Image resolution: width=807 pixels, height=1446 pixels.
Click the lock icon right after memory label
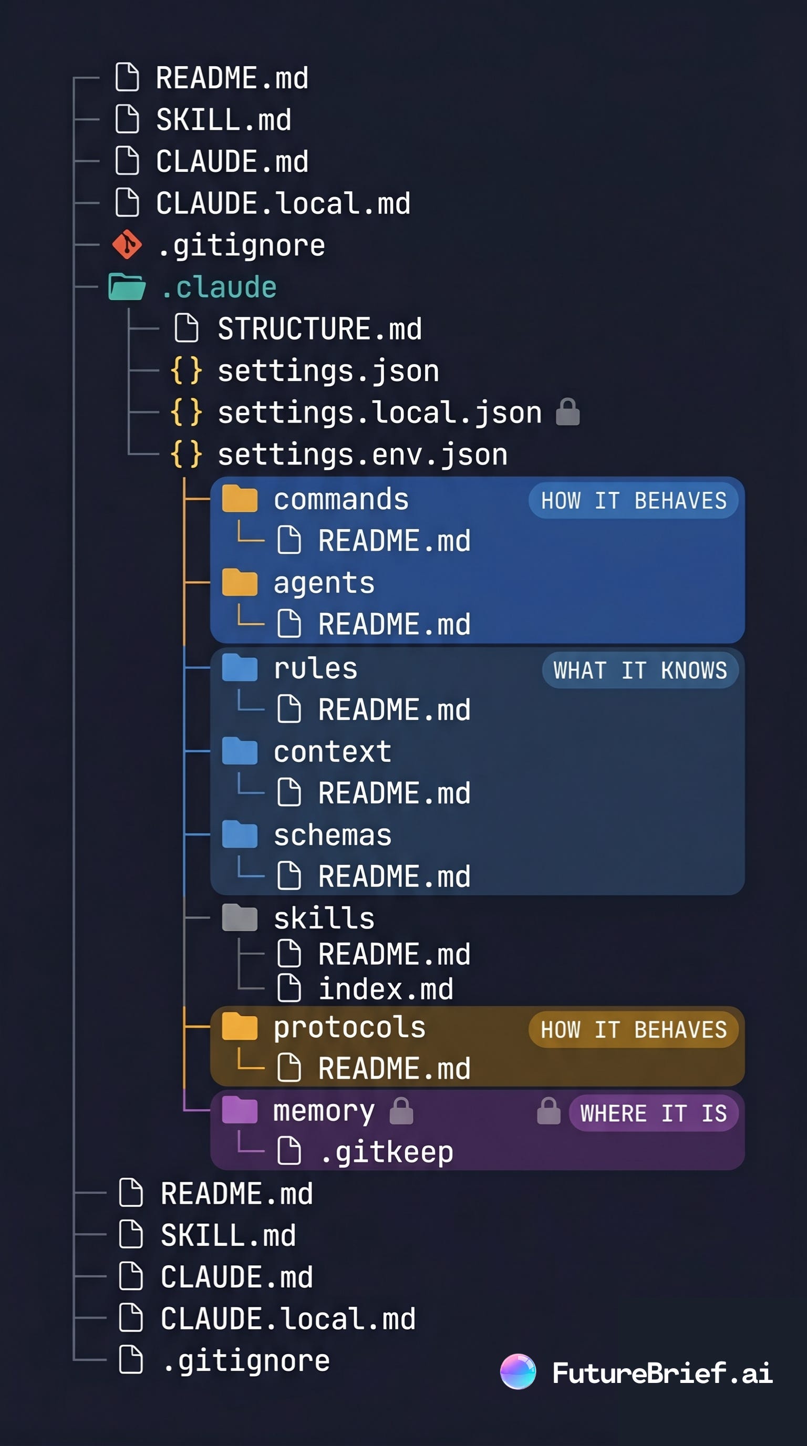(x=401, y=1111)
